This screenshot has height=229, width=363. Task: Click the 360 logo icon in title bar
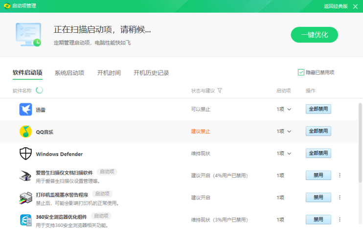7,6
